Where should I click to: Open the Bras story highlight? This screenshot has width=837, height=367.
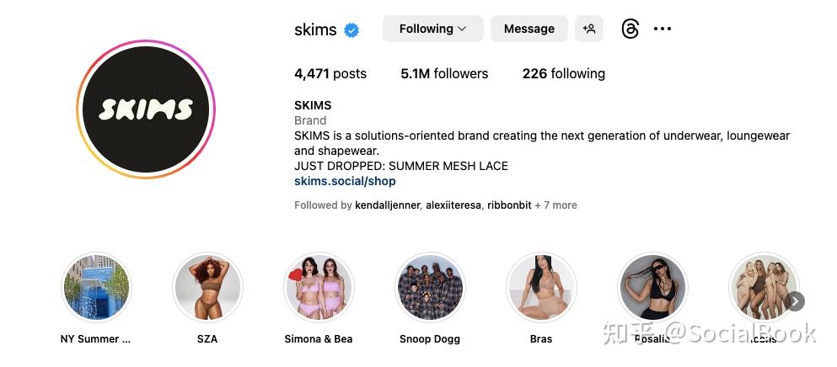click(541, 288)
